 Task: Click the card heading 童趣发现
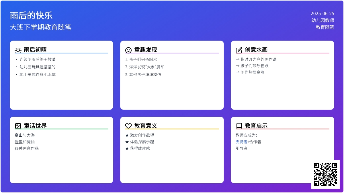click(146, 50)
